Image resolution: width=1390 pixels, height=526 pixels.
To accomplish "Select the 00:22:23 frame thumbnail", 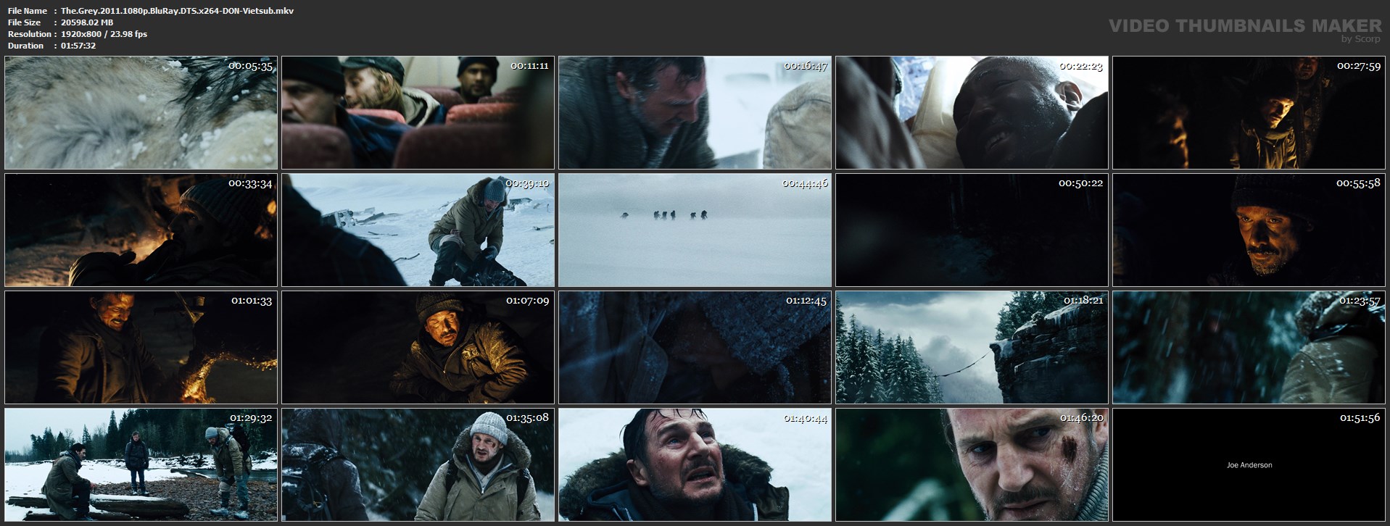I will click(972, 112).
